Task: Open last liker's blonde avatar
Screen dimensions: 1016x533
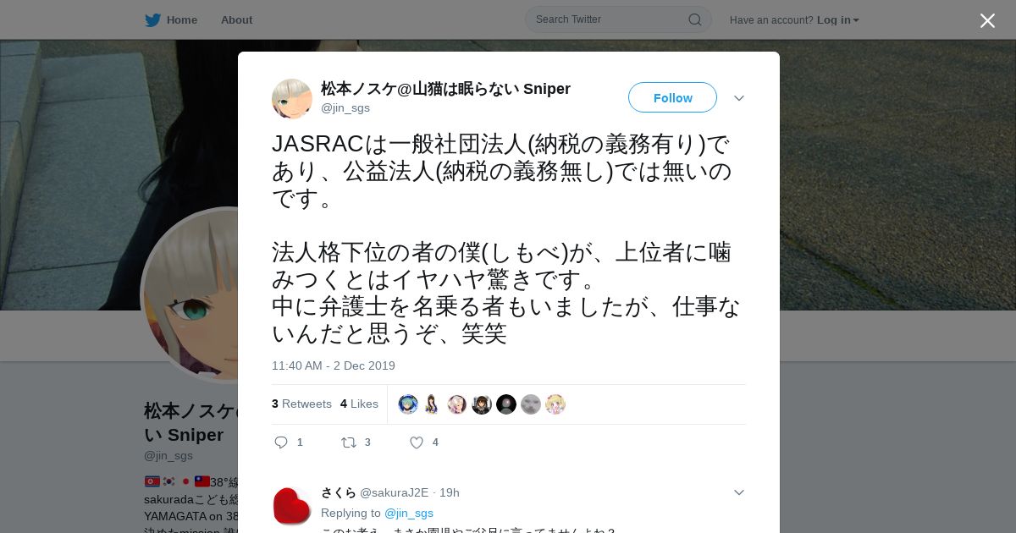Action: [x=555, y=404]
